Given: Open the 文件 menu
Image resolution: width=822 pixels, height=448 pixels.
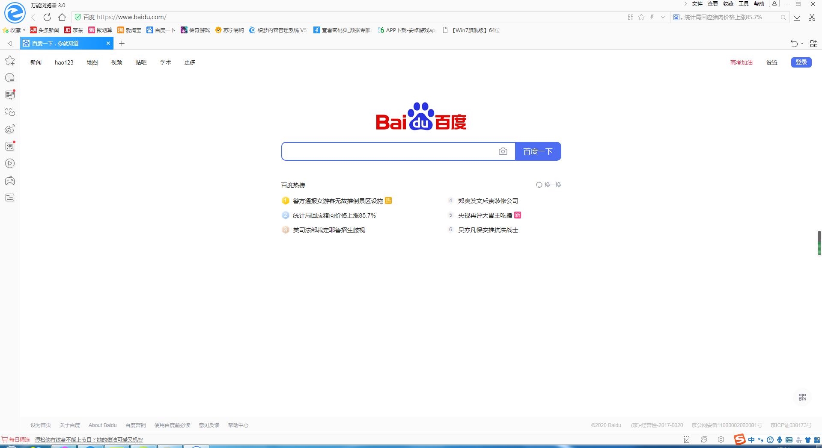Looking at the screenshot, I should 697,4.
